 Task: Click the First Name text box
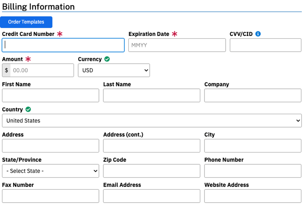click(x=50, y=95)
